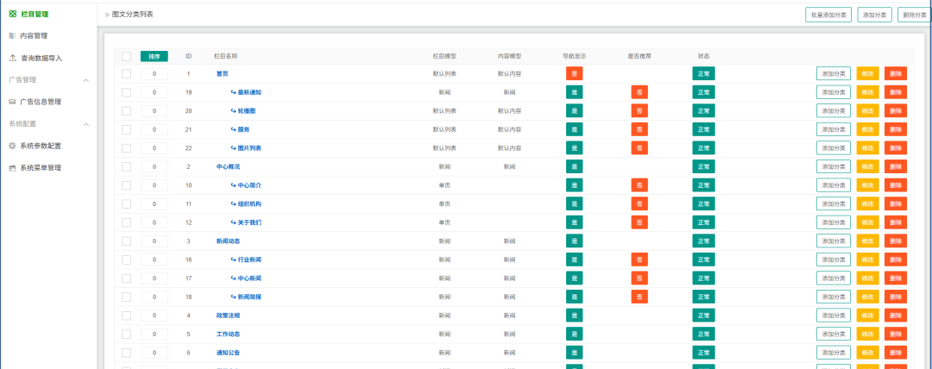
Task: Click the 栏目管理 grid icon in sidebar
Action: (x=12, y=14)
